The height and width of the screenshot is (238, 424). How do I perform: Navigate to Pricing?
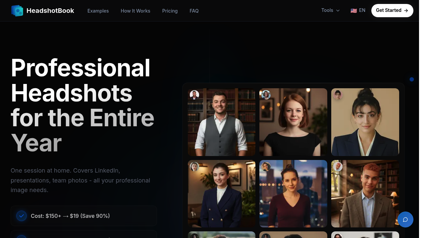(170, 11)
